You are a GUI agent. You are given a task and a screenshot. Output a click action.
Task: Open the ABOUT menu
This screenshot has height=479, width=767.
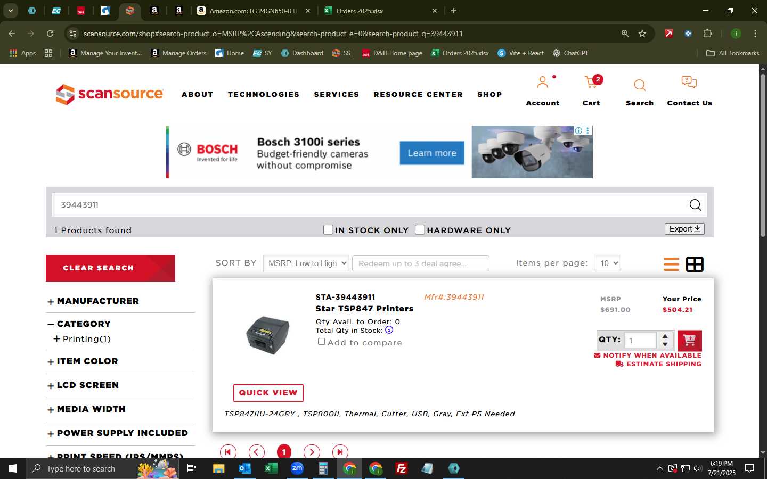(x=197, y=94)
